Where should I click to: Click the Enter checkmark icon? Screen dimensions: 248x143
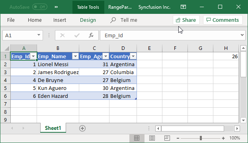point(77,35)
